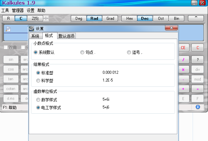Click the red C clear key
Image resolution: width=208 pixels, height=141 pixels.
click(198, 47)
